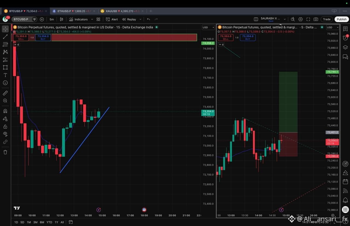This screenshot has height=226, width=350.
Task: Open the indicator templates grid icon
Action: tap(98, 19)
